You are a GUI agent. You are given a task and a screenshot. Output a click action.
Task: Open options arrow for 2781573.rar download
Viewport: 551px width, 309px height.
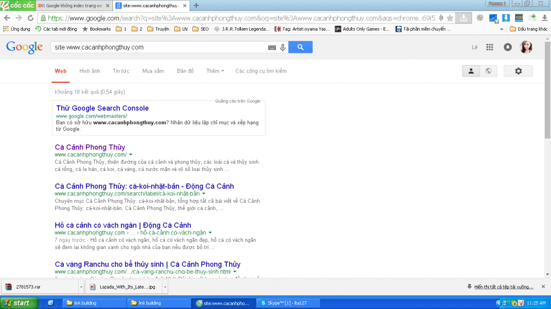click(81, 287)
